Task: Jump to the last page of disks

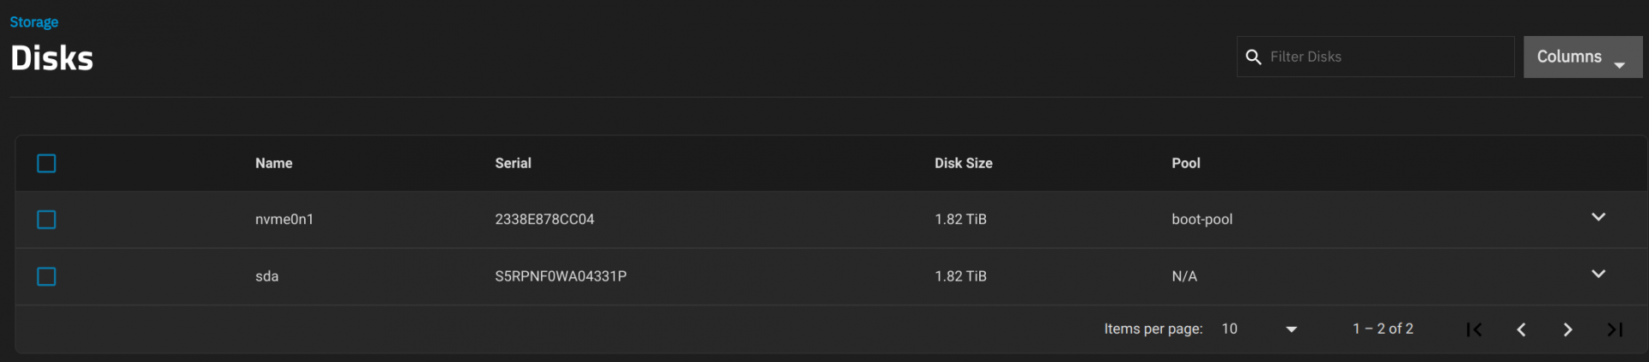Action: coord(1615,329)
